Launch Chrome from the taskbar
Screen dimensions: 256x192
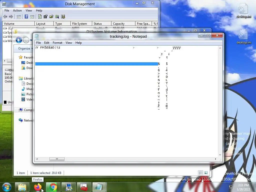(x=53, y=187)
